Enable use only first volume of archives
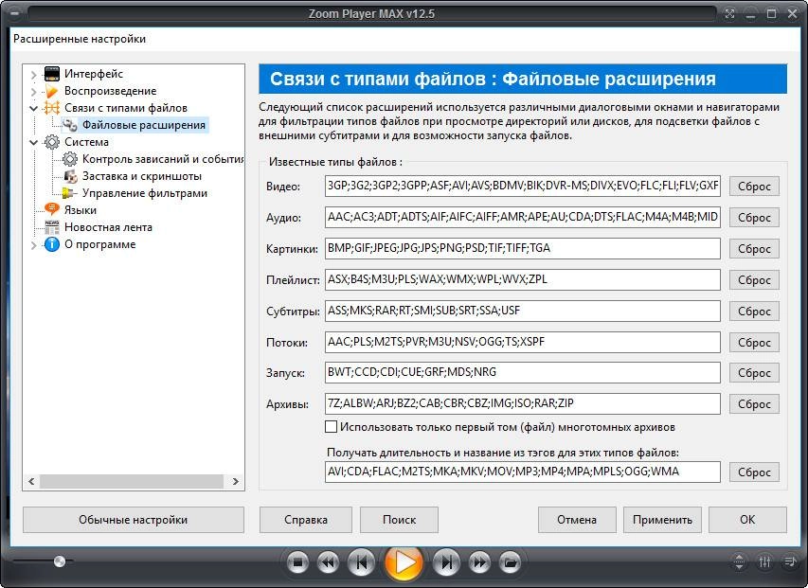This screenshot has width=808, height=588. (332, 427)
